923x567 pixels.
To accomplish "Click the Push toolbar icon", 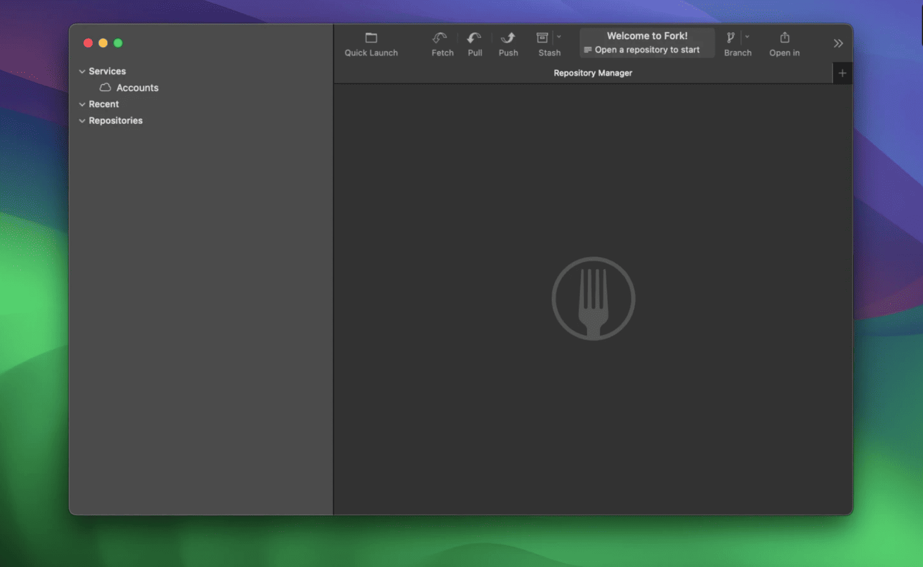I will 508,38.
